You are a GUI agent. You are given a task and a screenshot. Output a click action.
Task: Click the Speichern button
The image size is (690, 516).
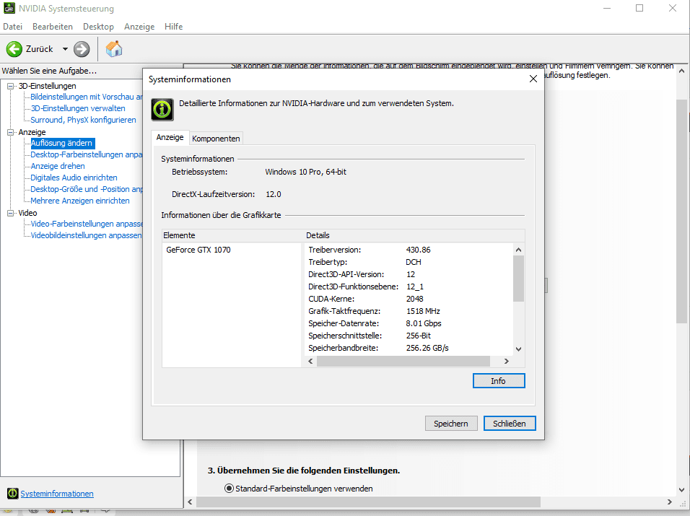451,423
